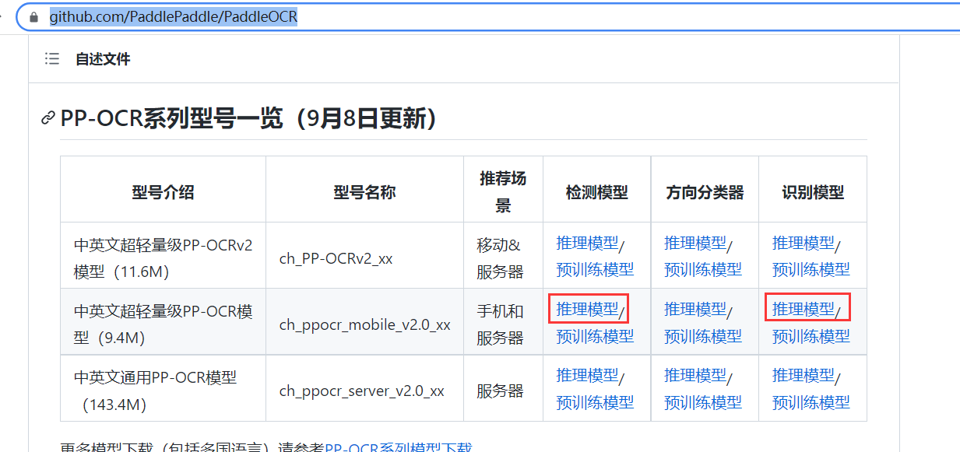
Task: Click 推理模型 under 方向分类器 for ch_ppocr_mobile_v2.0
Action: pyautogui.click(x=694, y=308)
